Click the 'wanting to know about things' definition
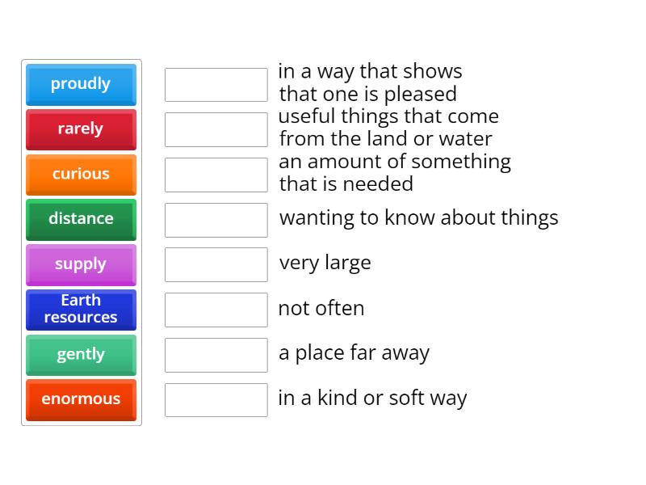Image resolution: width=646 pixels, height=485 pixels. click(418, 218)
